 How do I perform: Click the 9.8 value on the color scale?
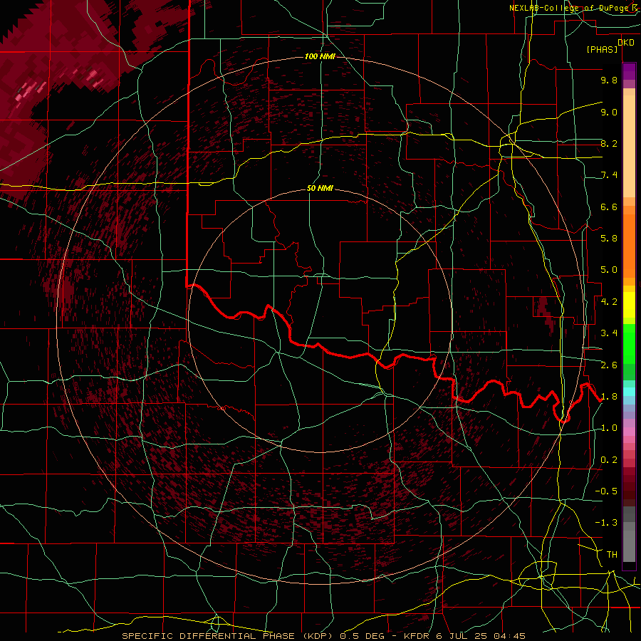pos(609,80)
